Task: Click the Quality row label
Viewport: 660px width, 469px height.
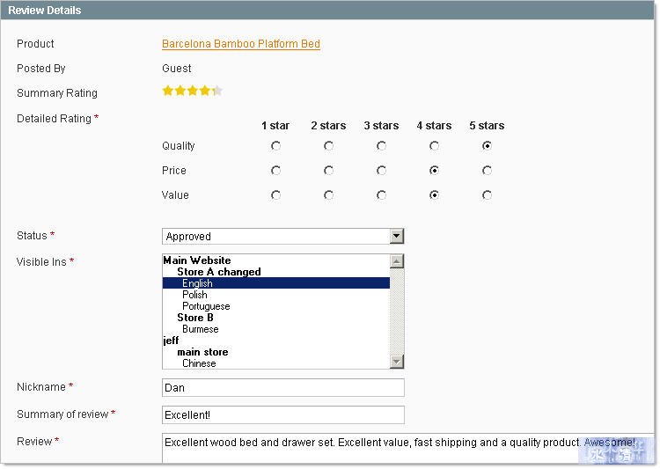Action: (x=179, y=146)
